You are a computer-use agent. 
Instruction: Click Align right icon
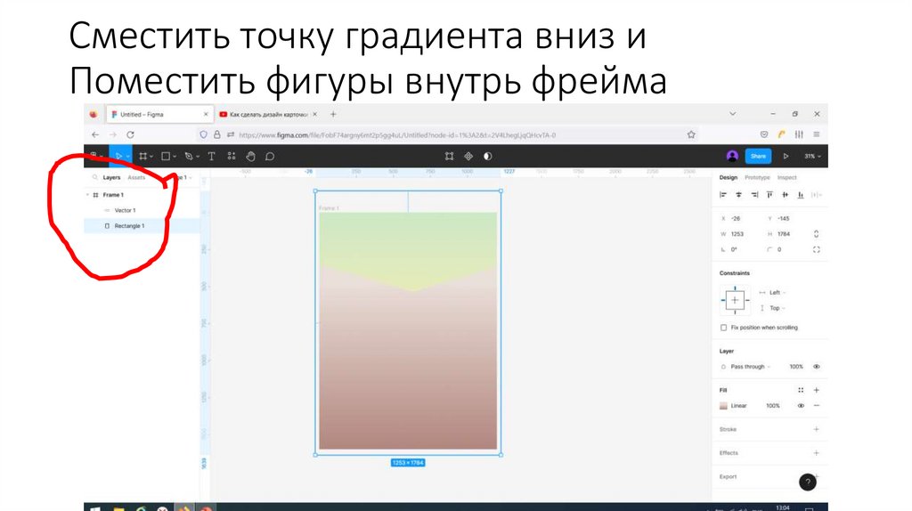[754, 195]
